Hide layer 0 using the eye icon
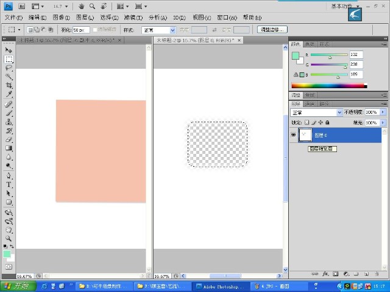The height and width of the screenshot is (292, 390). click(294, 135)
